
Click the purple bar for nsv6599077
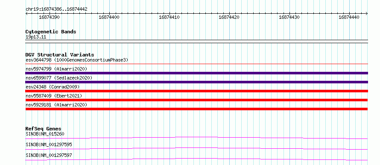[x=196, y=82]
